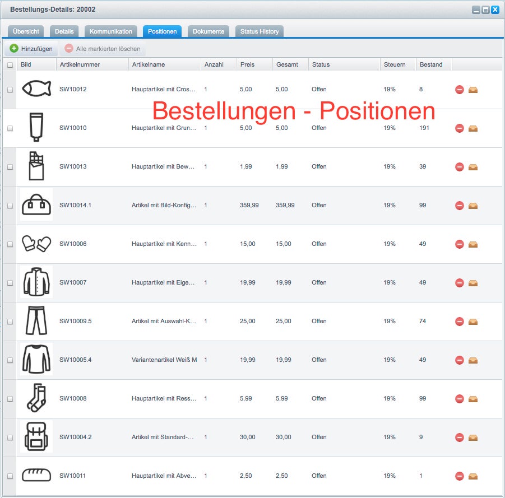Click the fish thumbnail of SW10012
Viewport: 505px width, 498px height.
[x=36, y=88]
